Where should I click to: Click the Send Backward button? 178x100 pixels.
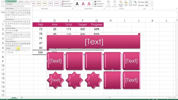pos(115,4)
